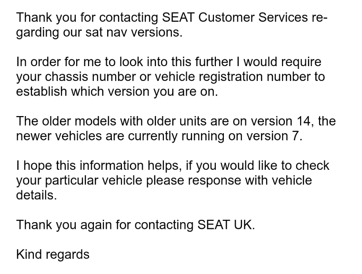This screenshot has height=274, width=362.
Task: Click the 'Kind regards' closing line
Action: click(53, 255)
